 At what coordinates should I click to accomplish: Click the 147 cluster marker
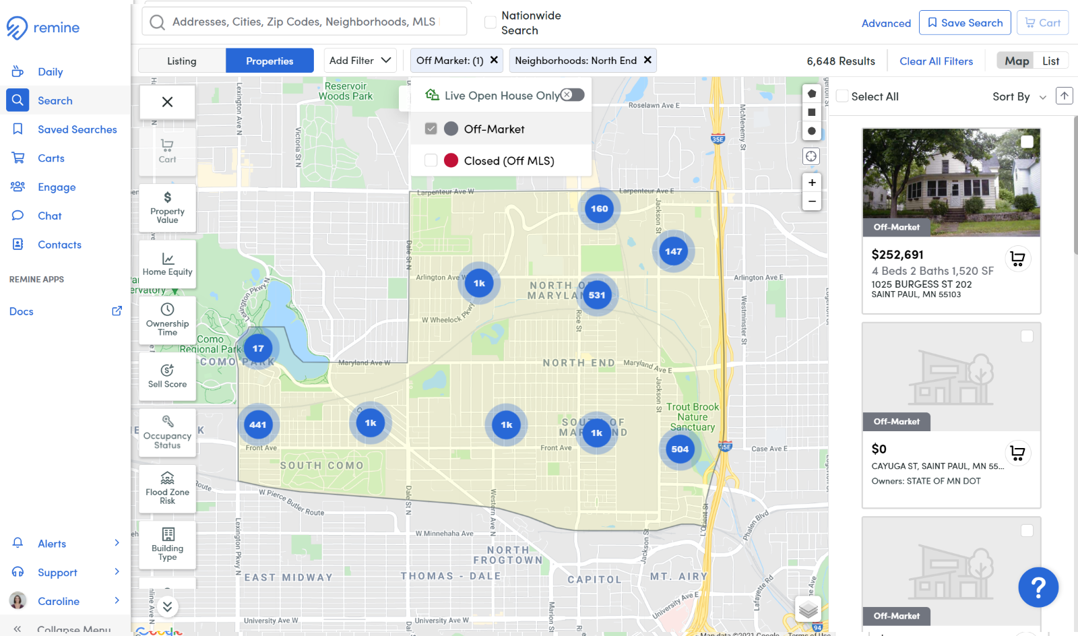pyautogui.click(x=673, y=251)
